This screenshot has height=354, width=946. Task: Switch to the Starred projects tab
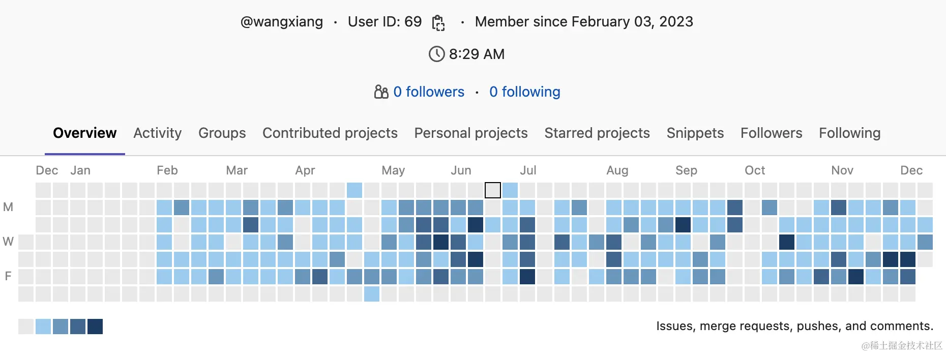tap(597, 133)
